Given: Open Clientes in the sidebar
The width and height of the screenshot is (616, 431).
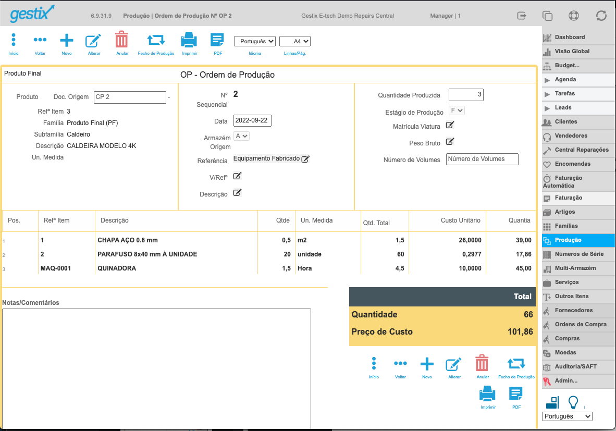Looking at the screenshot, I should 578,122.
